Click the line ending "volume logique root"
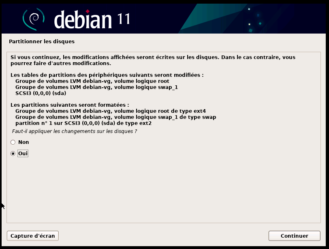 pos(92,81)
